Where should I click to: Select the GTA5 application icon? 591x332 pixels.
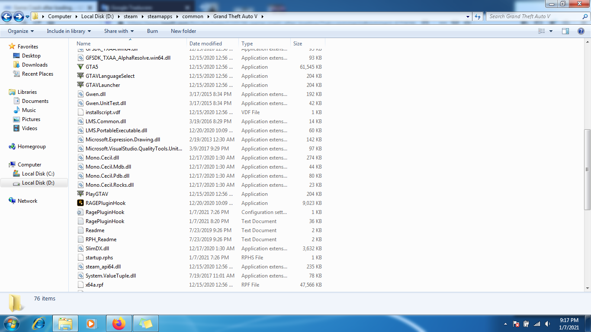(80, 67)
